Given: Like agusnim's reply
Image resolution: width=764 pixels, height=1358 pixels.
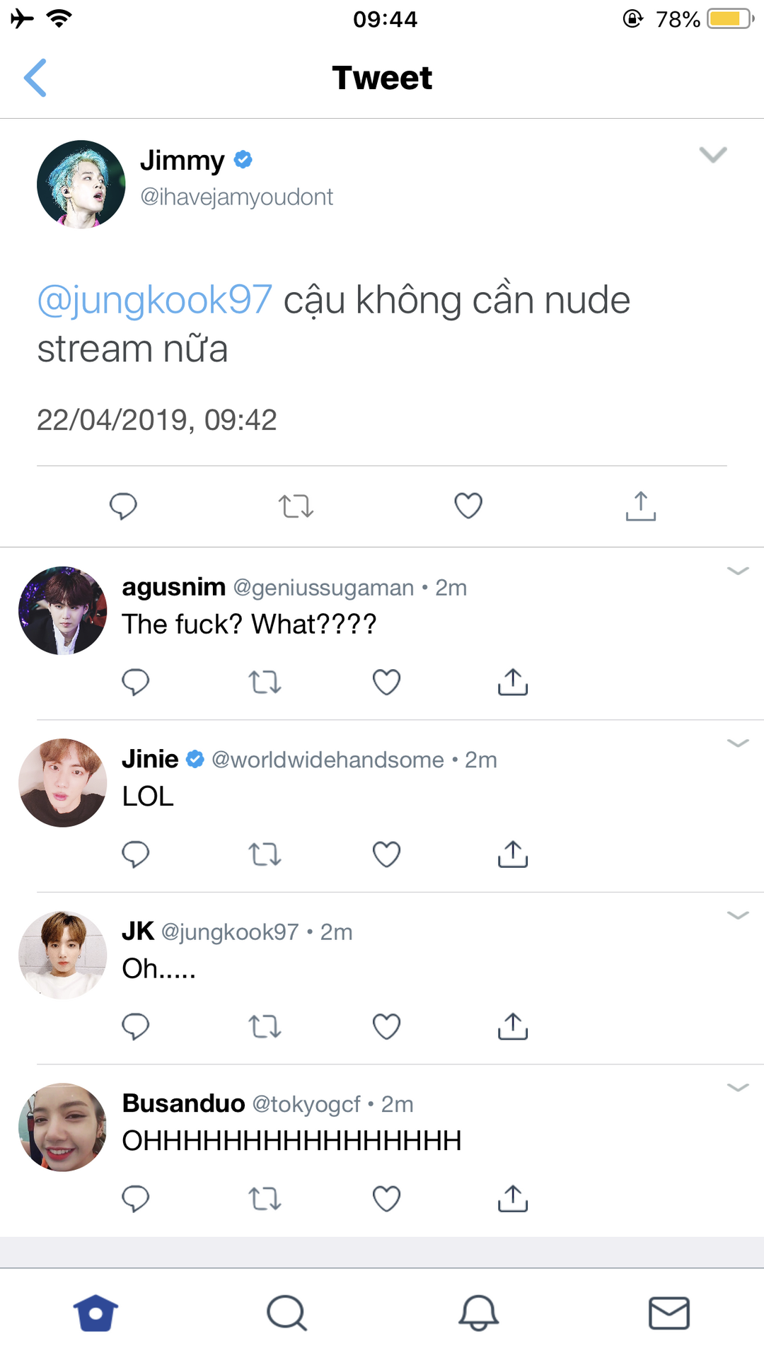Looking at the screenshot, I should [386, 682].
